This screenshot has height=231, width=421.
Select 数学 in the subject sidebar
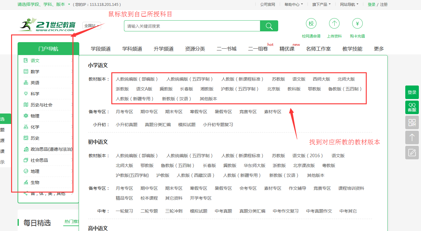click(x=35, y=72)
